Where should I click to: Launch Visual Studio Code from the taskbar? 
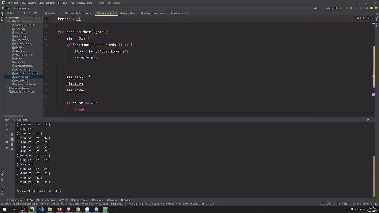tap(41, 209)
